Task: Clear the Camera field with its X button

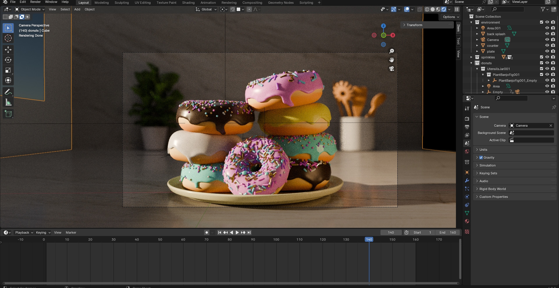Action: [551, 126]
